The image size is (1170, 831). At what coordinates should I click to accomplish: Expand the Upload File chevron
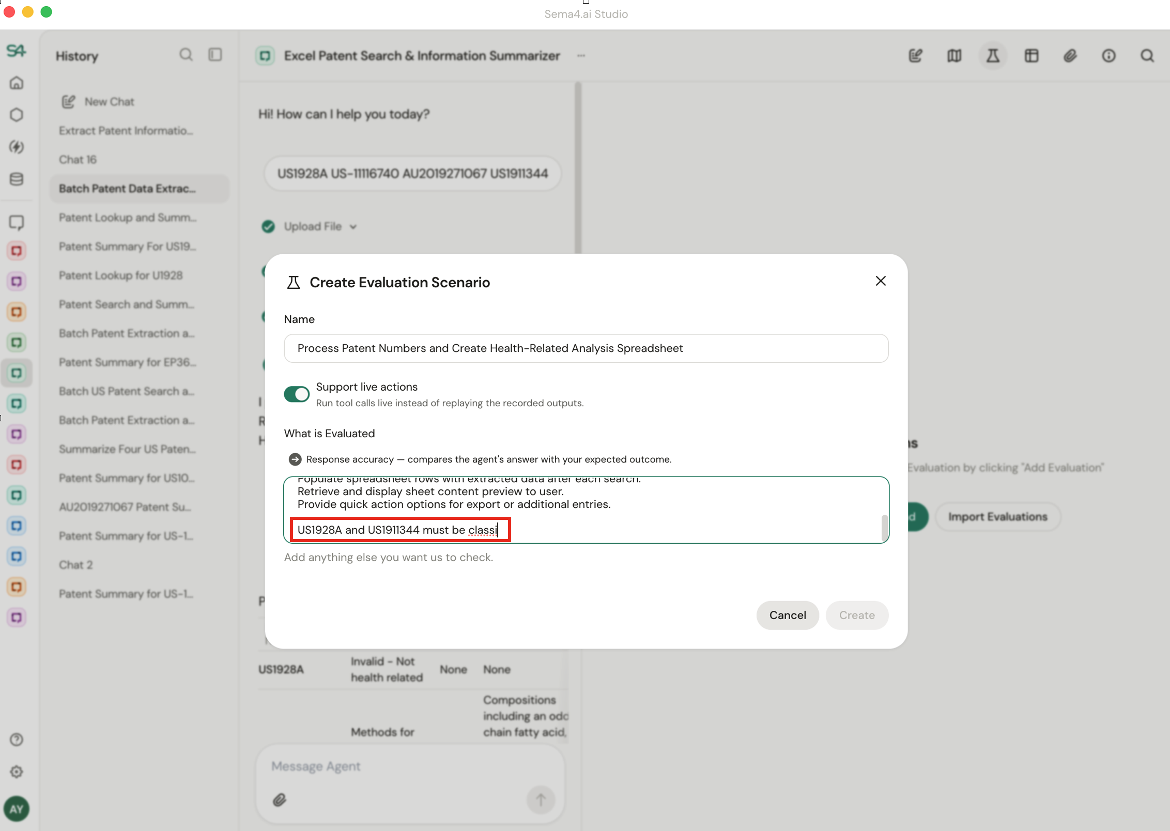coord(353,227)
